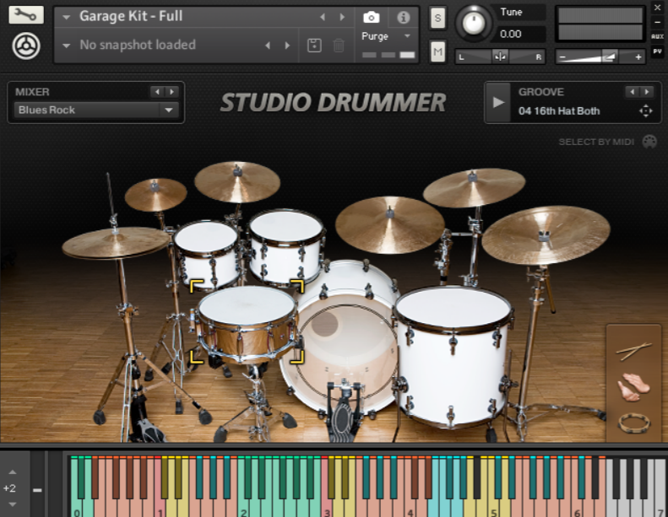The width and height of the screenshot is (668, 517).
Task: Click the groove drag-to-host arrows icon
Action: pyautogui.click(x=645, y=111)
